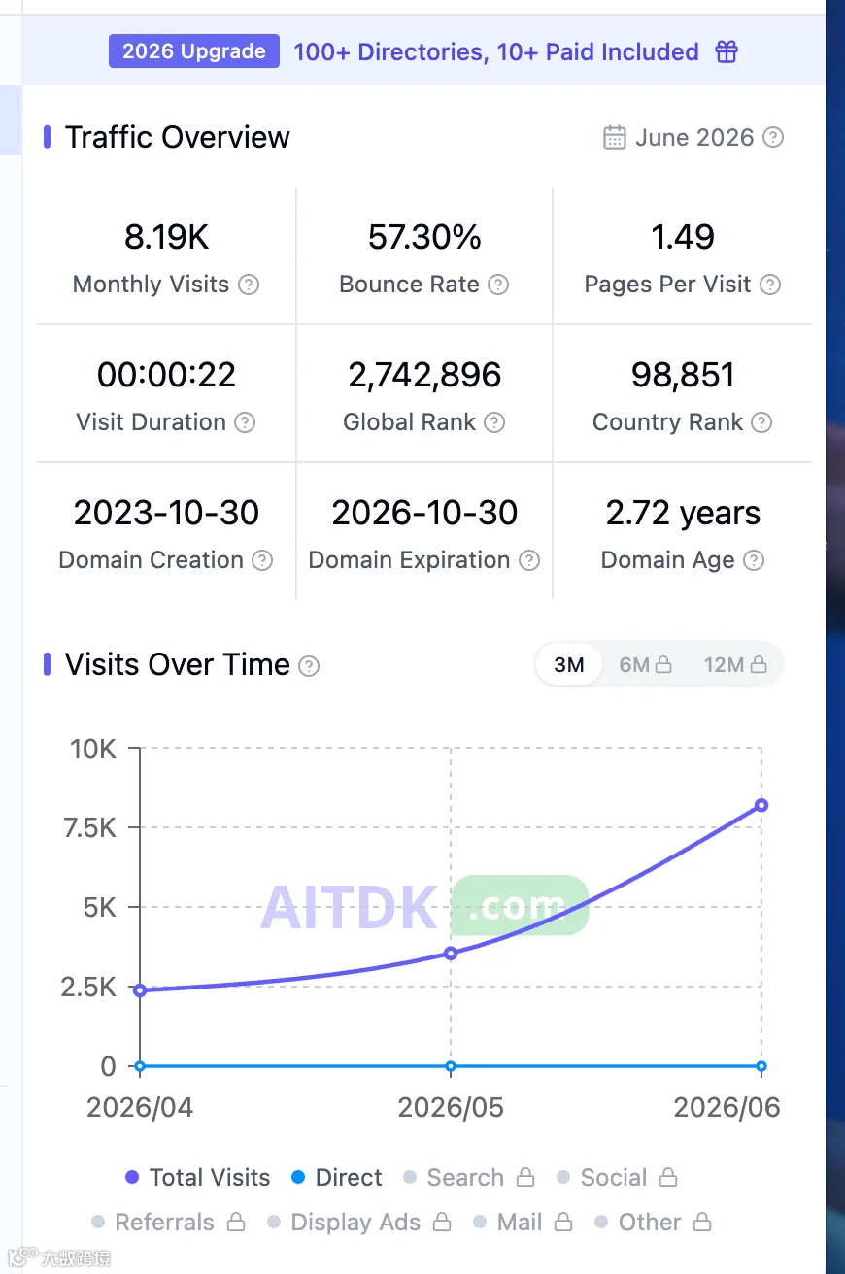Open Global Rank info tooltip icon
Screen dimensions: 845x1274
coord(494,422)
